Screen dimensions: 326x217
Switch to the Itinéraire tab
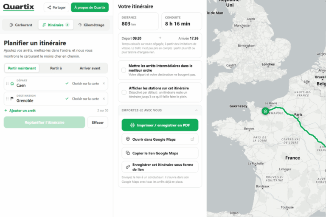click(x=56, y=25)
